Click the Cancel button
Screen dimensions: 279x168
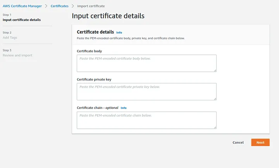[238, 143]
